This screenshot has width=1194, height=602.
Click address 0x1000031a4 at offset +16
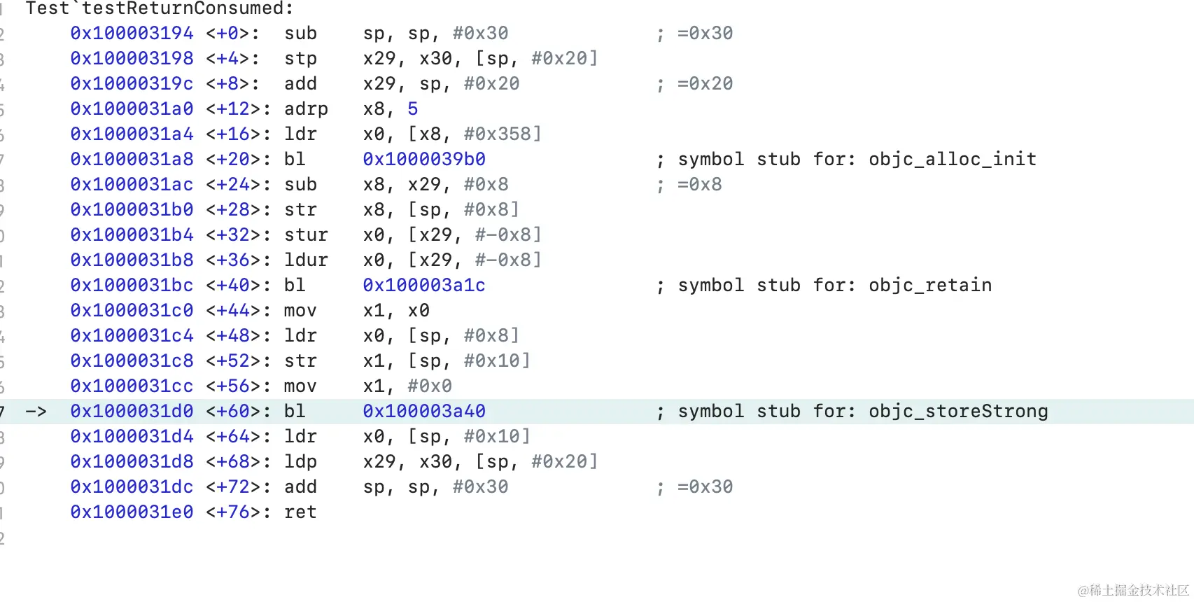[x=132, y=134]
